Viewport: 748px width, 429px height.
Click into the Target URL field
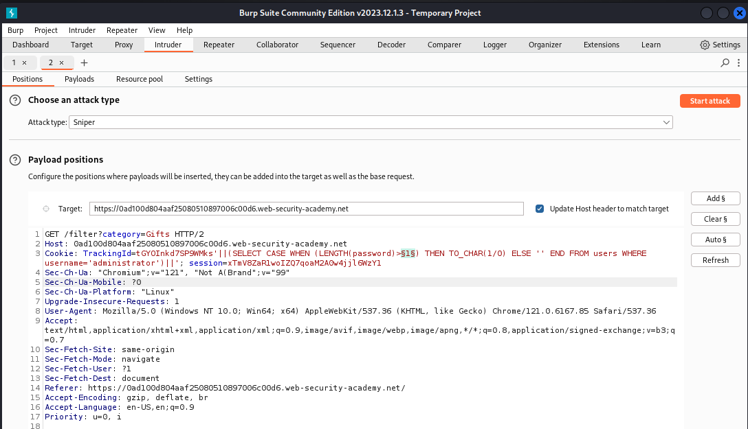[306, 209]
